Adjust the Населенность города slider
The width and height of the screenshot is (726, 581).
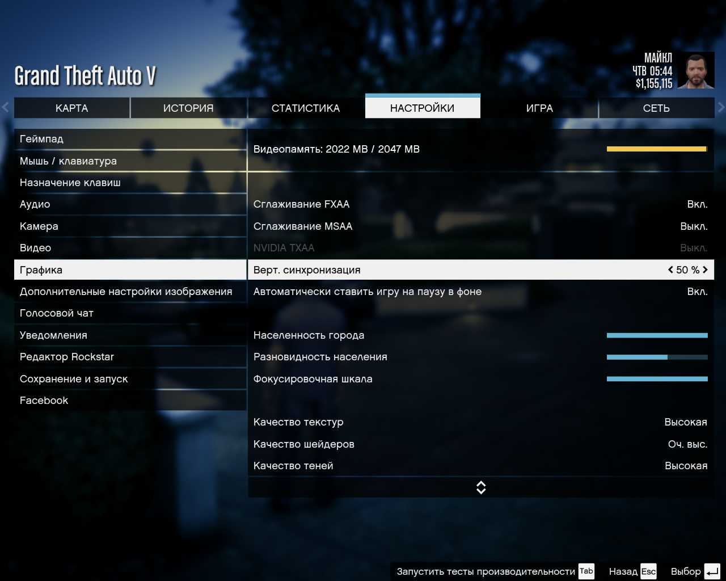(657, 335)
